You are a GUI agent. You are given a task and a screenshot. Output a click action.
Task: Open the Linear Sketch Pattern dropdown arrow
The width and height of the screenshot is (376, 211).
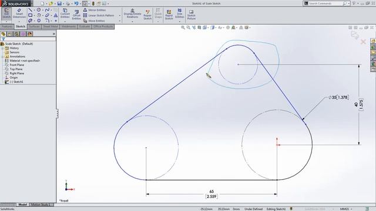pos(120,16)
